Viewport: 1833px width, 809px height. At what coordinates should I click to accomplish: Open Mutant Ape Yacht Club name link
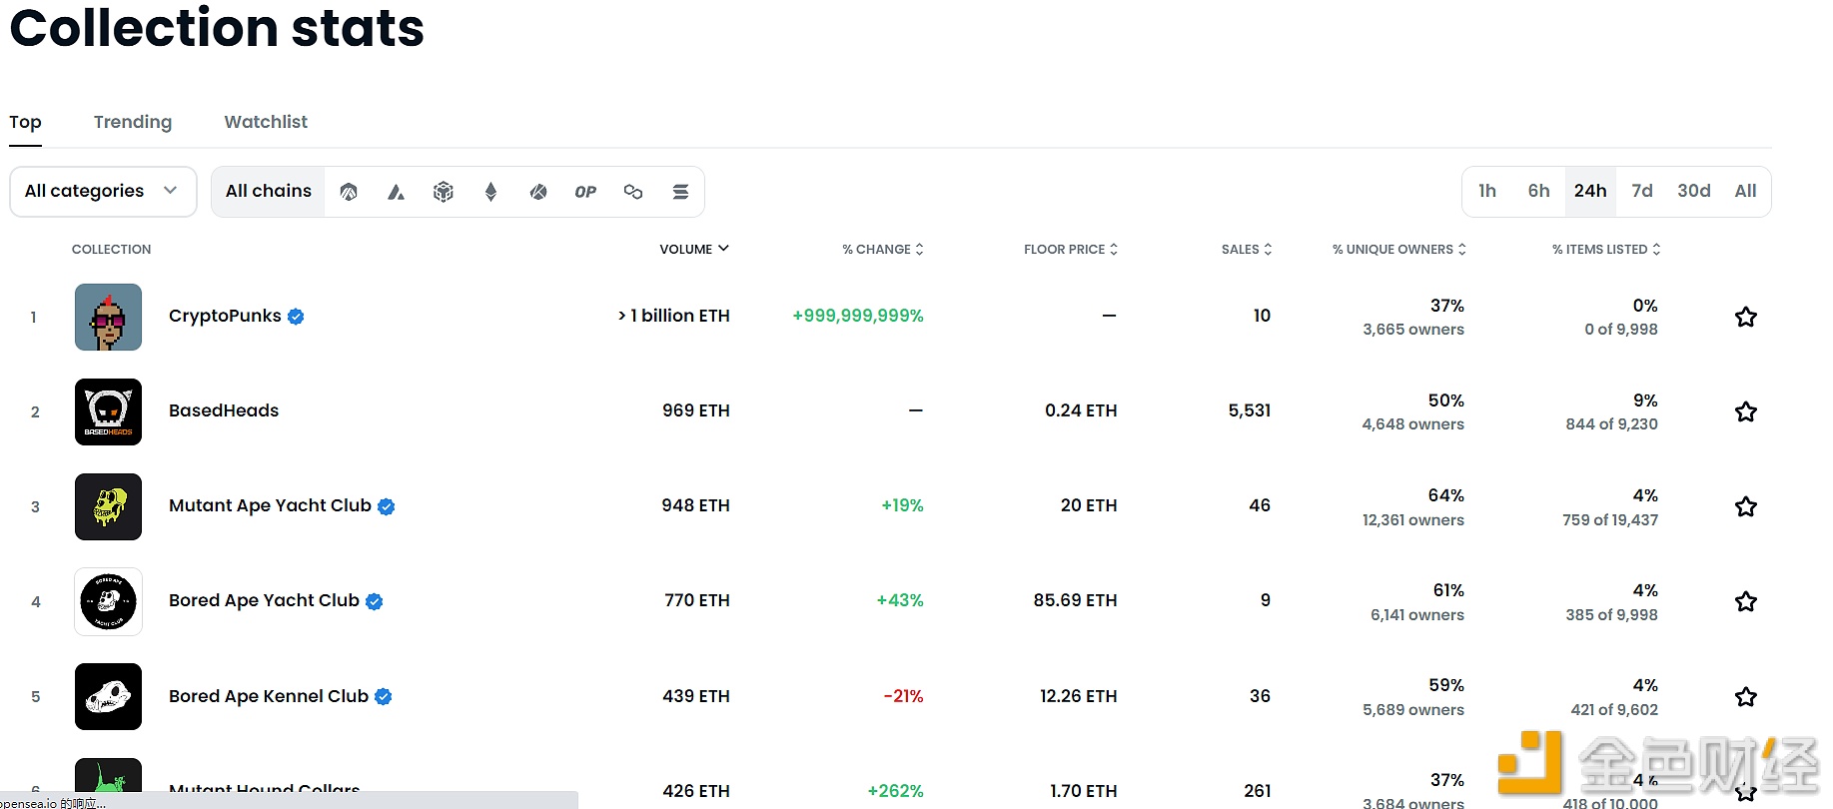(270, 505)
